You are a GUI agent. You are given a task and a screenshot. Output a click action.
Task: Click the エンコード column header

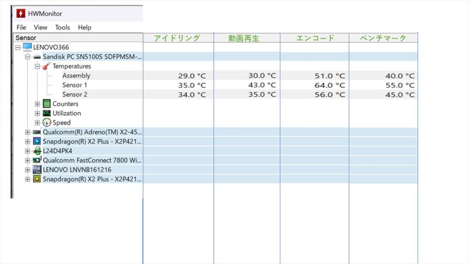(x=314, y=38)
